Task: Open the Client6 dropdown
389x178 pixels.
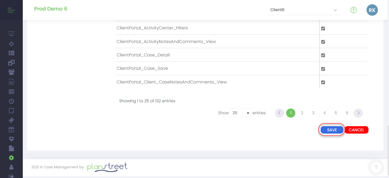Action: (x=304, y=10)
